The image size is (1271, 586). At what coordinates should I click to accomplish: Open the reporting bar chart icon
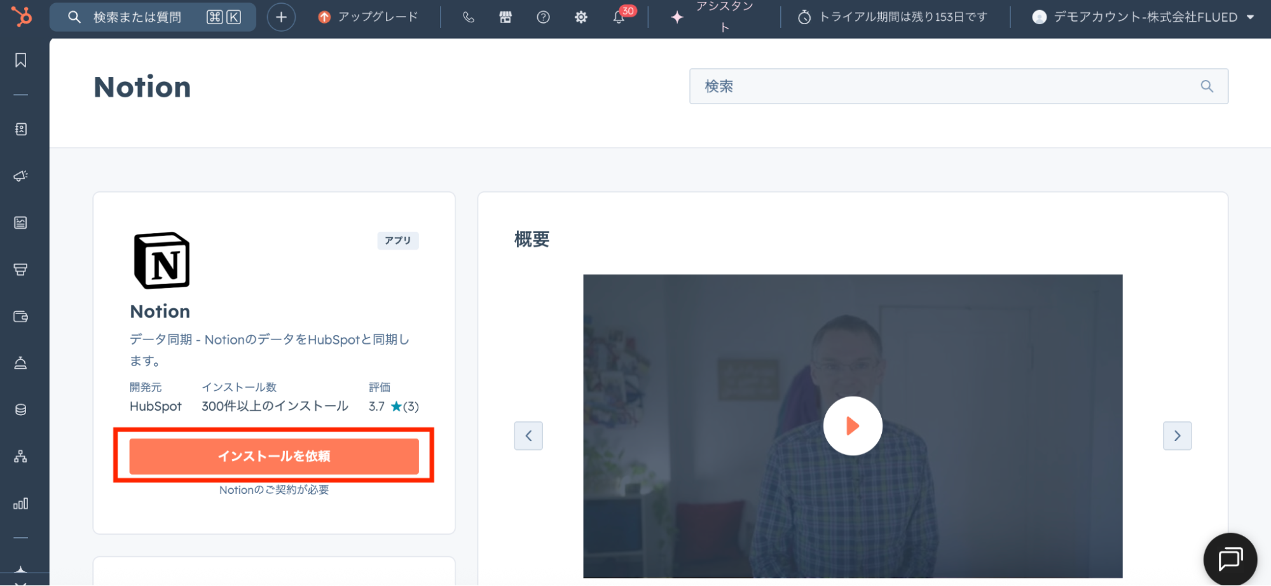tap(21, 503)
